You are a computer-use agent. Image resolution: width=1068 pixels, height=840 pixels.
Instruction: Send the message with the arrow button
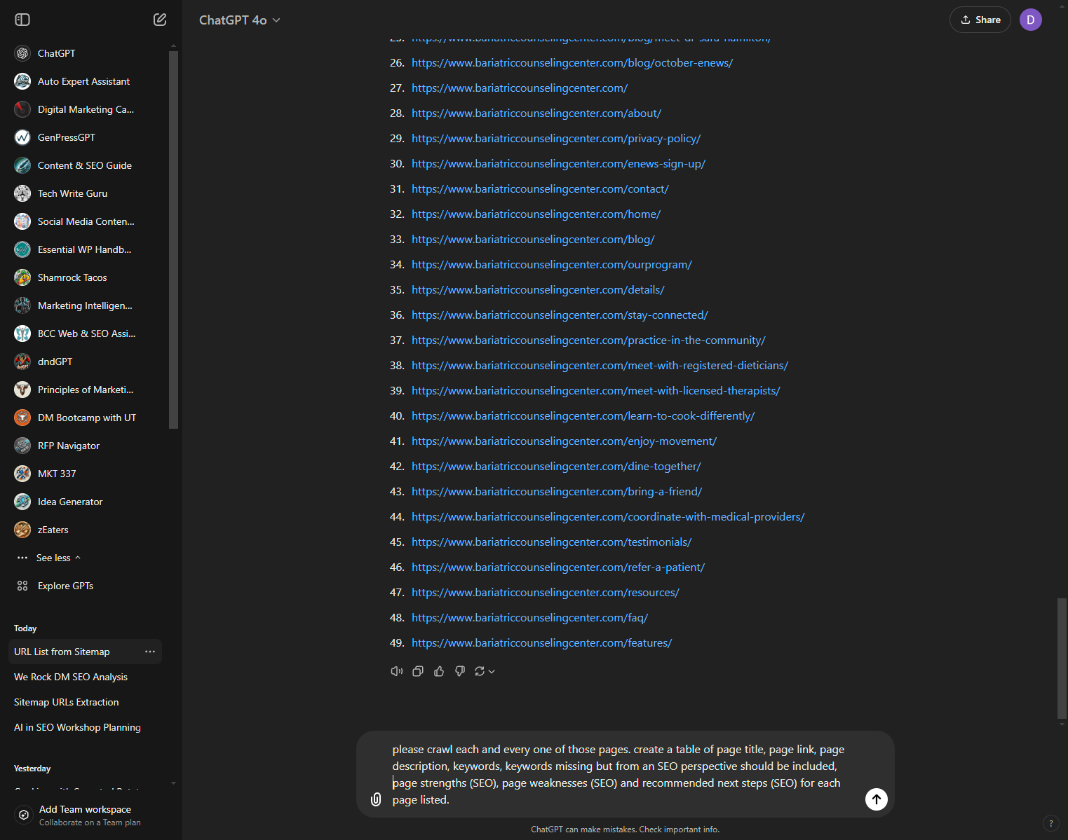(x=877, y=799)
